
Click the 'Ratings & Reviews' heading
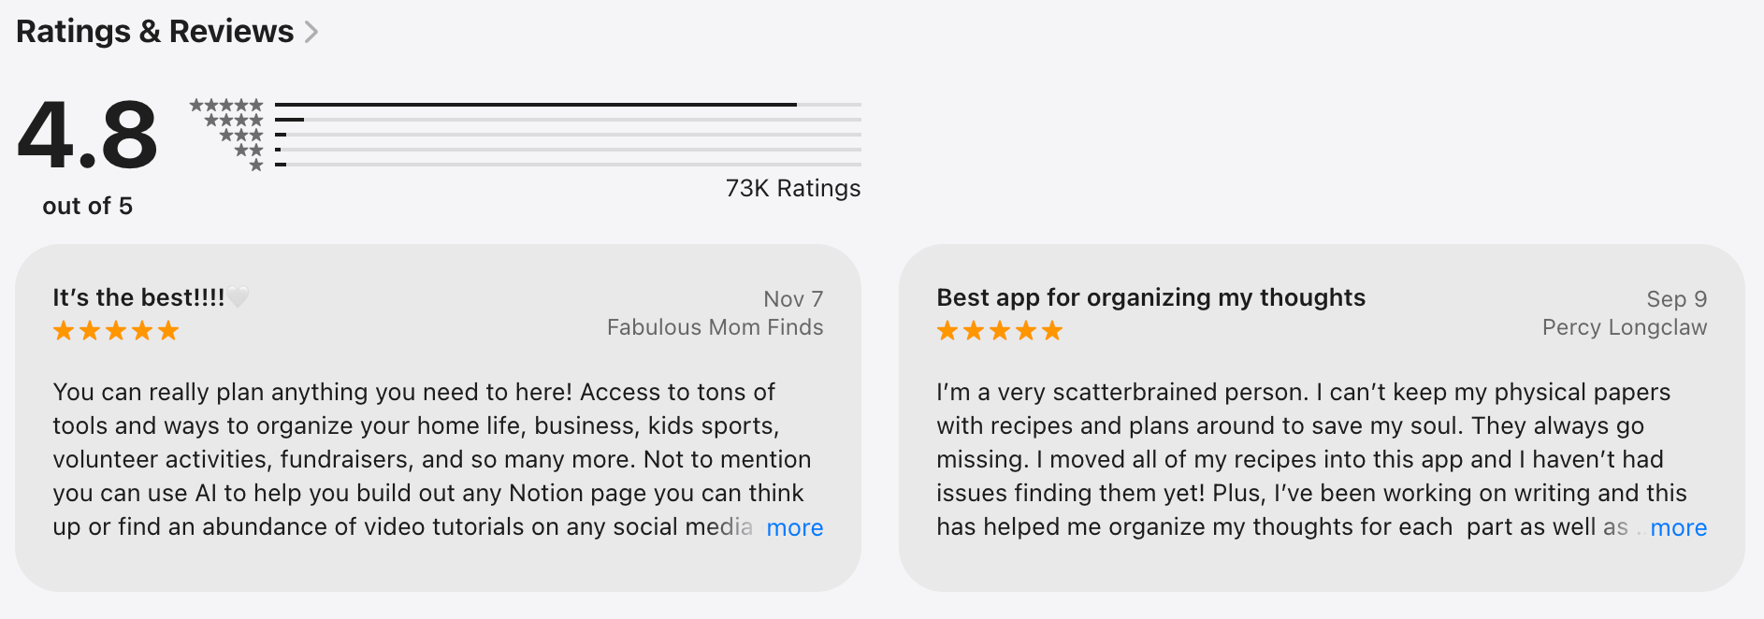156,31
